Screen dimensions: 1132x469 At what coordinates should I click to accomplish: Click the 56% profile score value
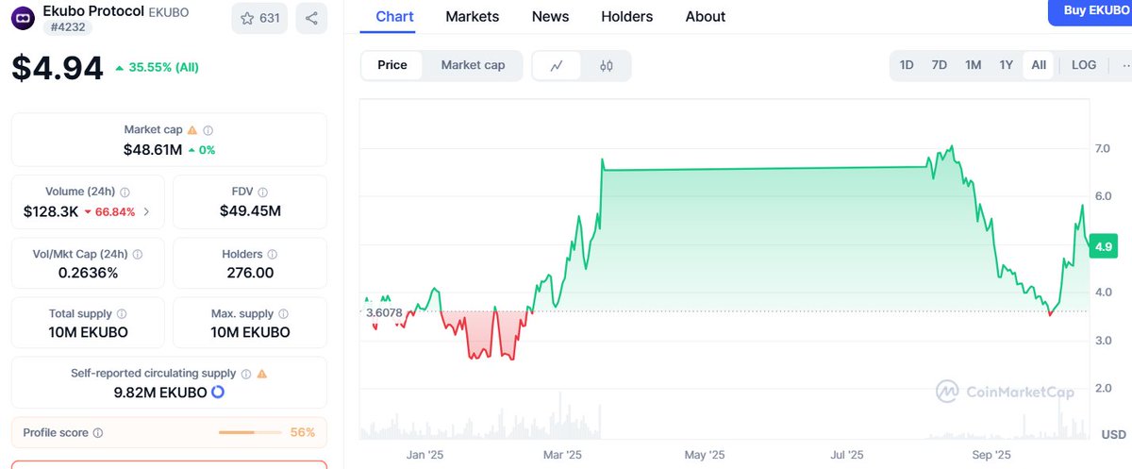click(x=303, y=433)
